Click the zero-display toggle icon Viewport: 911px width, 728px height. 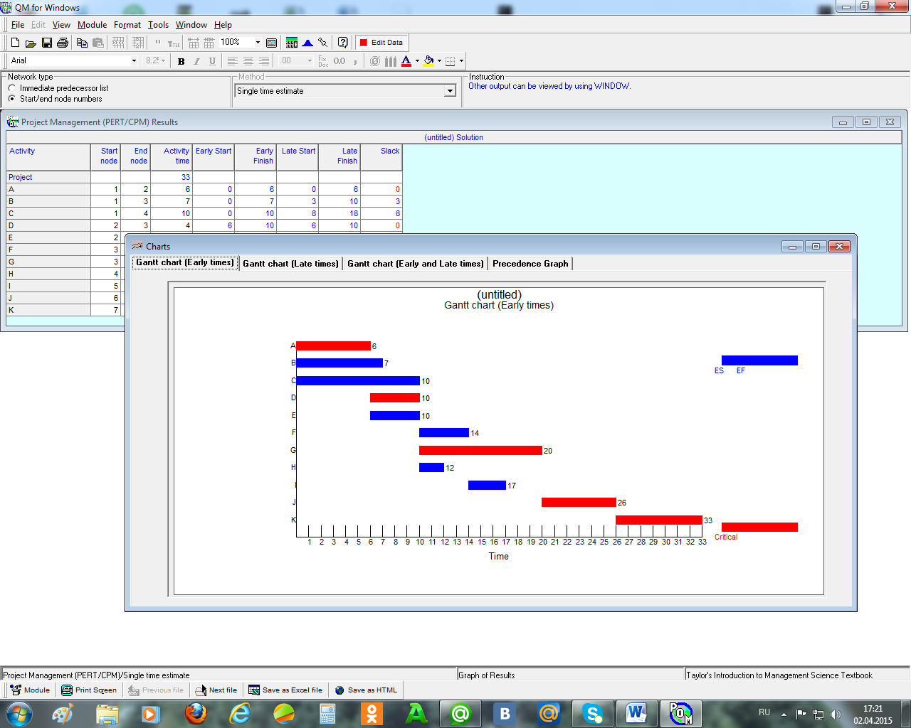tap(375, 61)
